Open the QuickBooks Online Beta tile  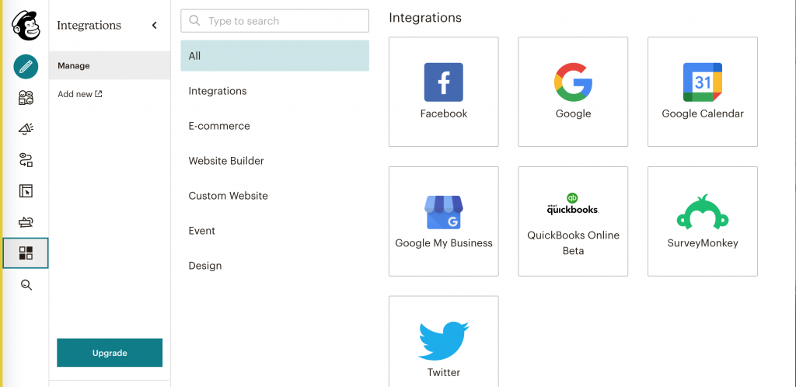tap(573, 221)
